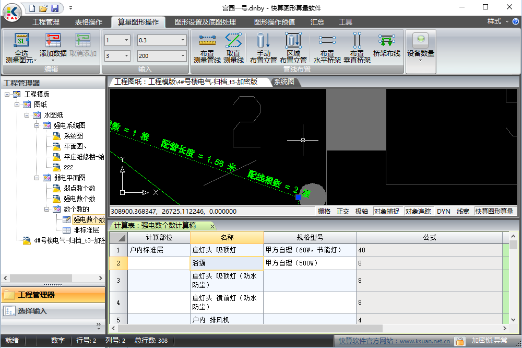
Task: Select the 布置水平桥架 tool
Action: (x=327, y=41)
